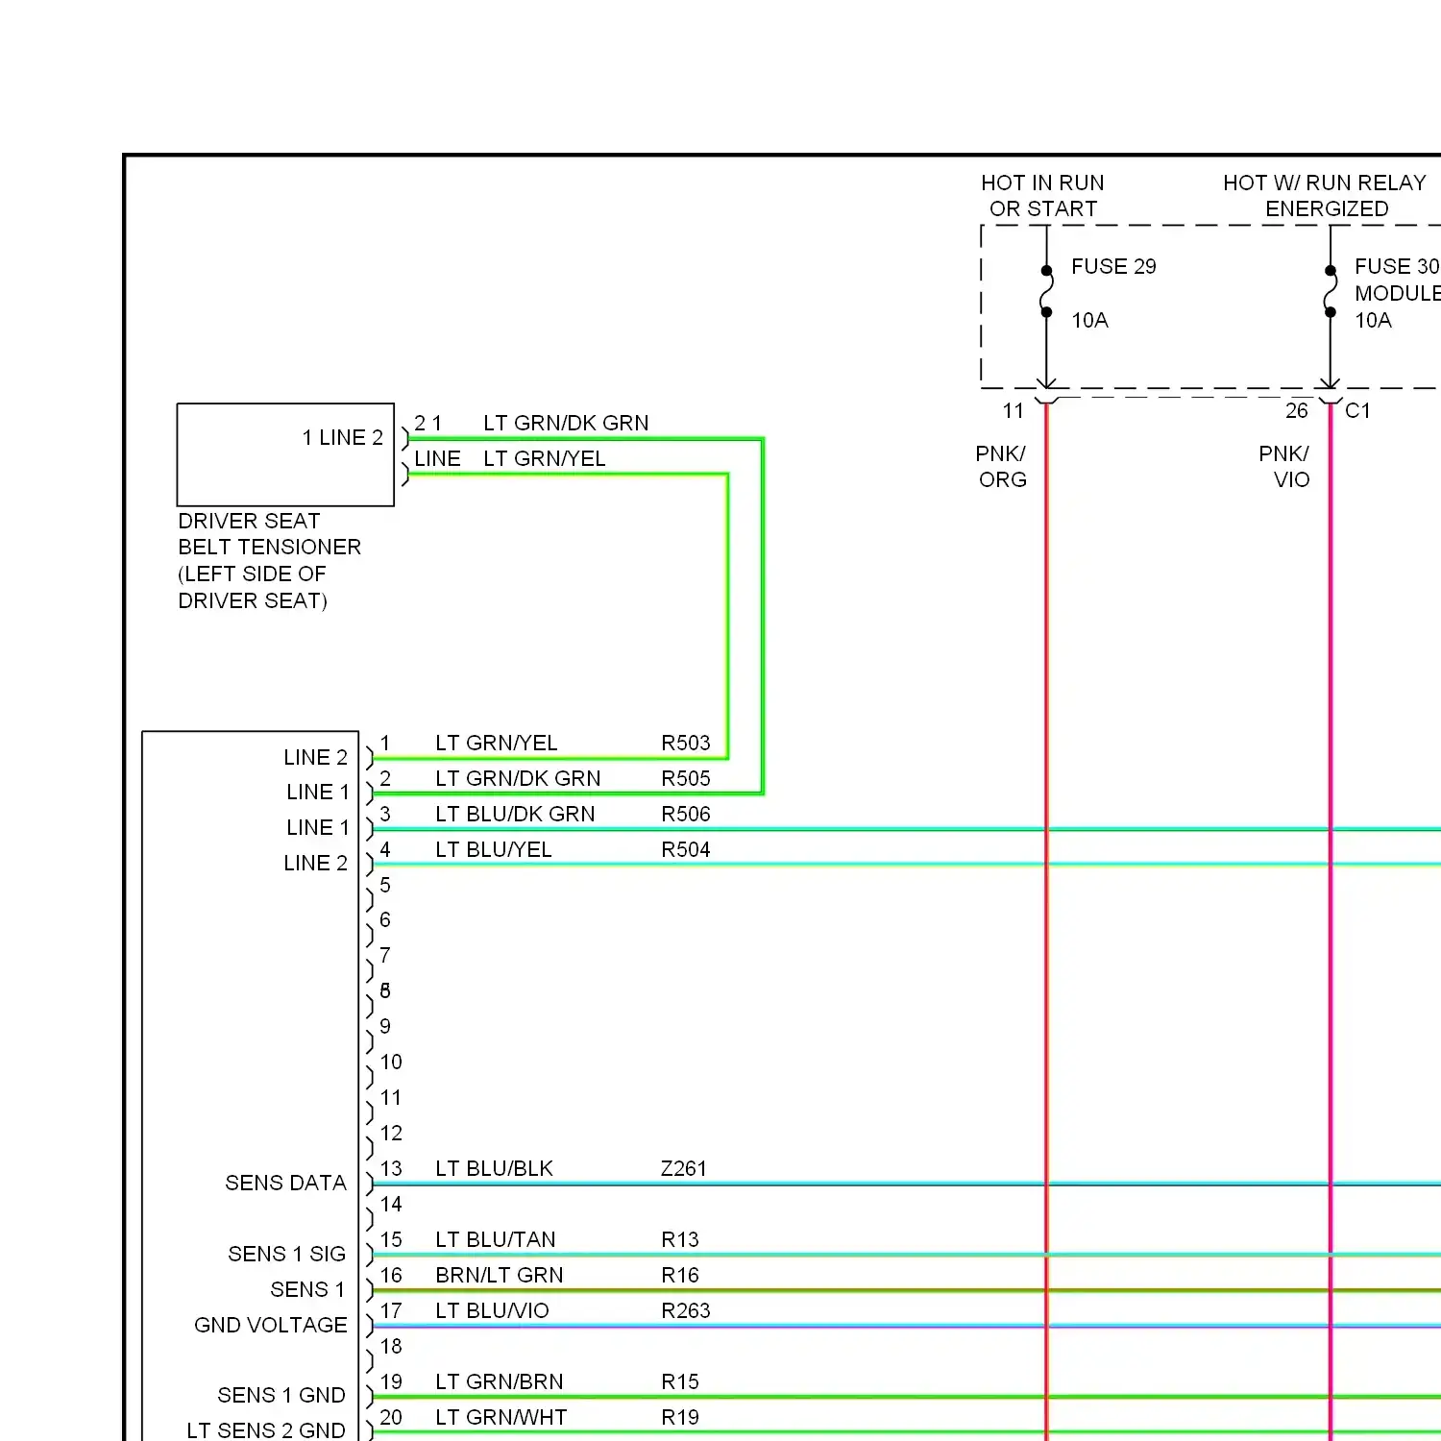The height and width of the screenshot is (1441, 1441).
Task: Select the LT BLU/BLK wire label
Action: 494,1168
